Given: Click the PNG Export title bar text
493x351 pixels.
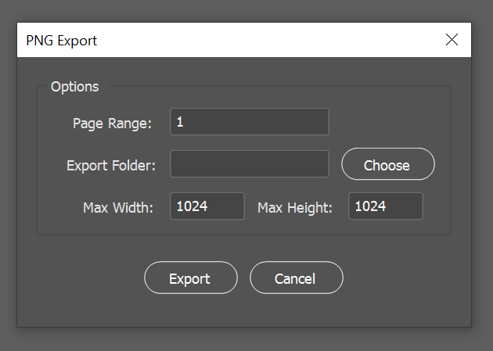Looking at the screenshot, I should click(x=62, y=40).
